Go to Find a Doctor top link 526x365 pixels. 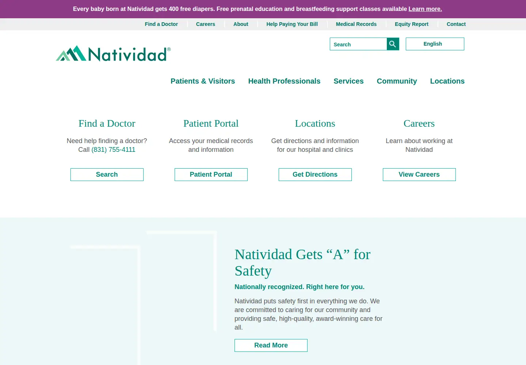click(161, 24)
